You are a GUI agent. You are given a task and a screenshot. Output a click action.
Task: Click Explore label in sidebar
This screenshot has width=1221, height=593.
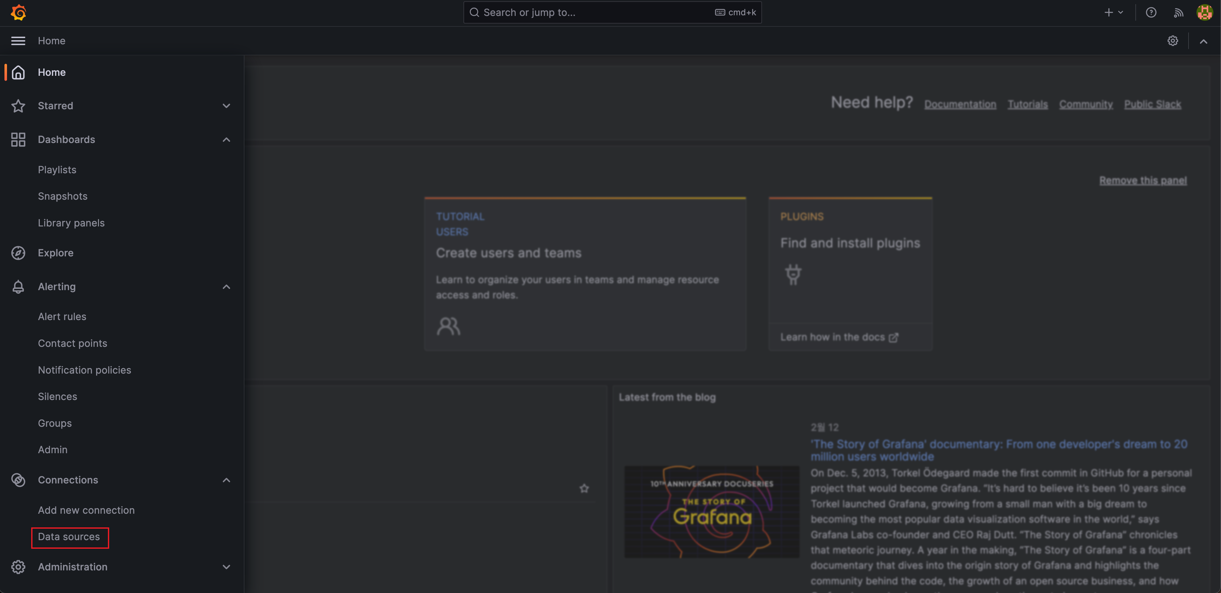[55, 253]
